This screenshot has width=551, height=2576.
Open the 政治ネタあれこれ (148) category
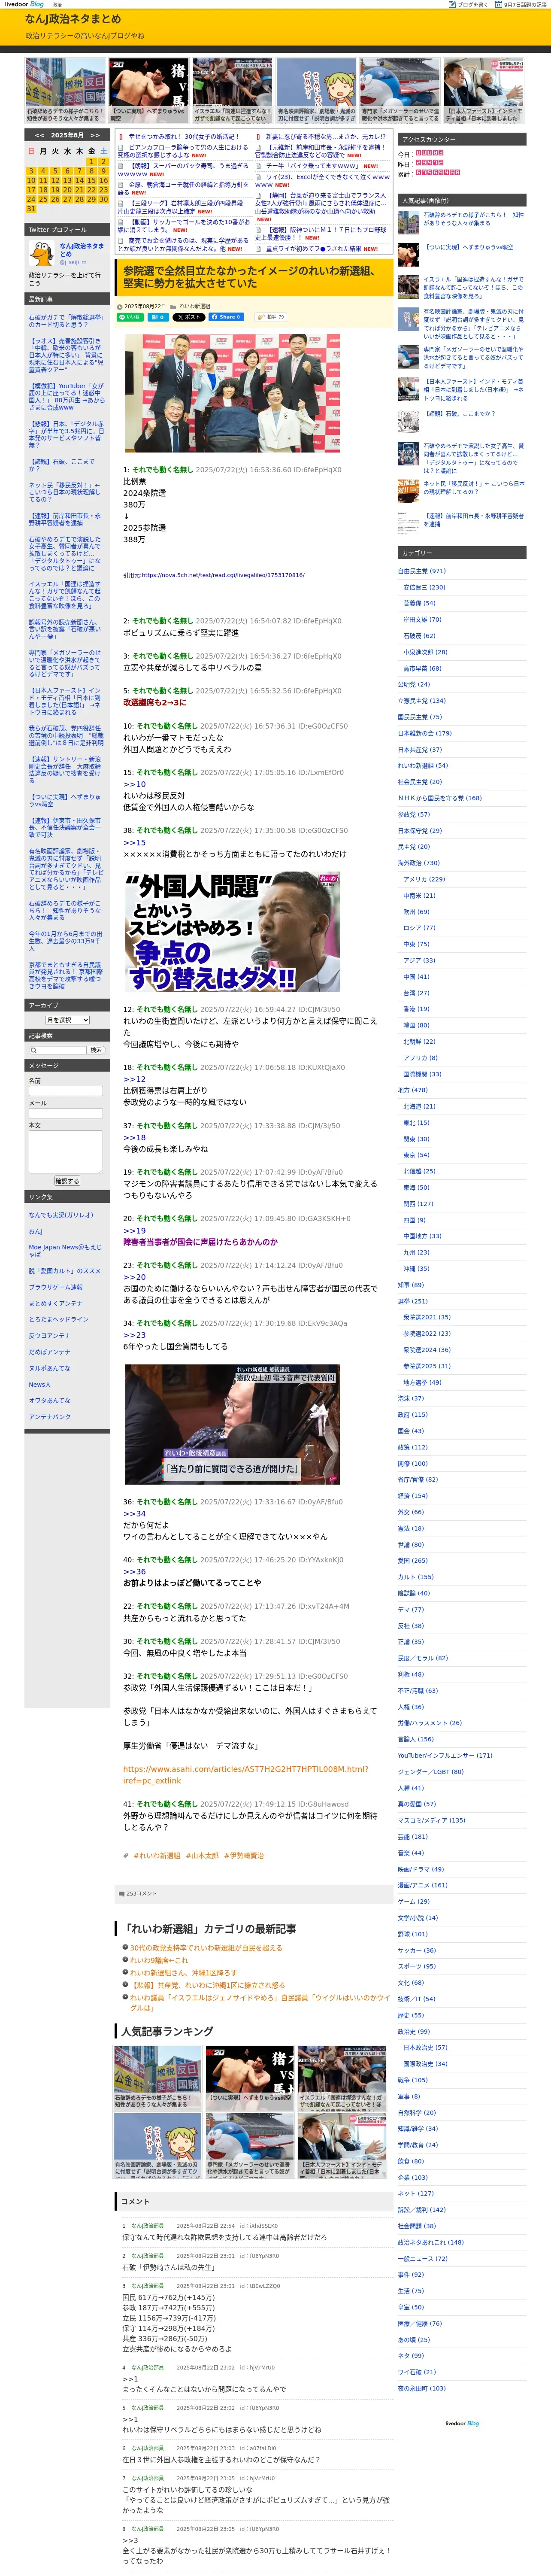430,2241
